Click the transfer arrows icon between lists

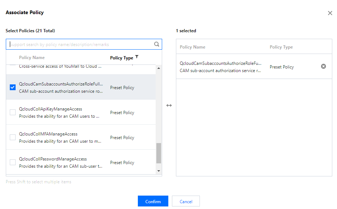[169, 105]
